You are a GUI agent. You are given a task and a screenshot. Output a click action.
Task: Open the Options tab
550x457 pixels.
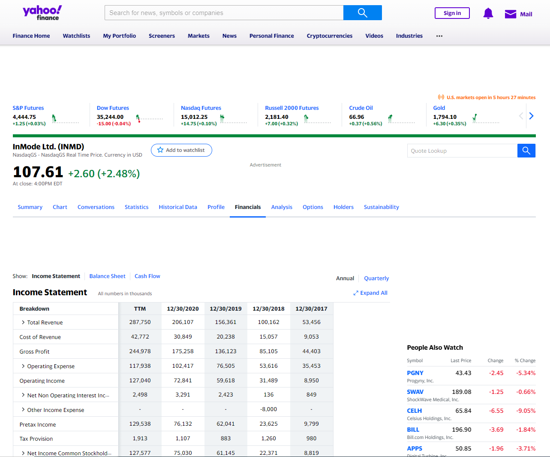[x=313, y=207]
